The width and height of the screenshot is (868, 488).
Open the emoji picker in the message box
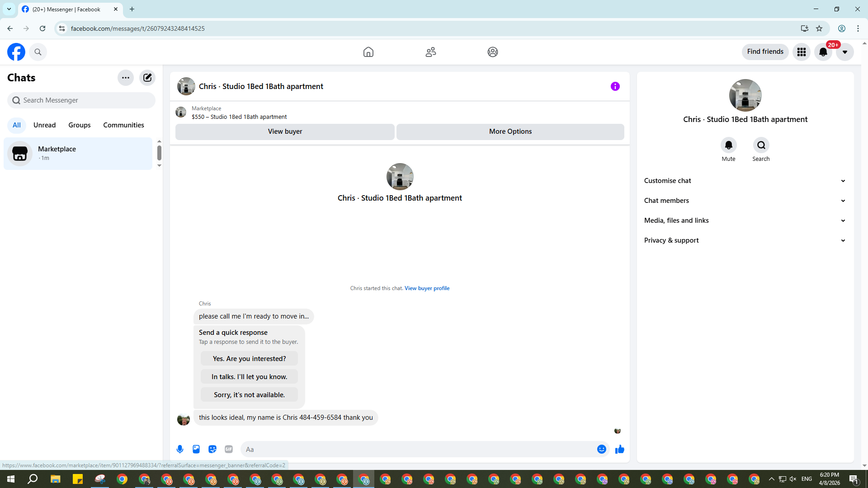pyautogui.click(x=601, y=449)
